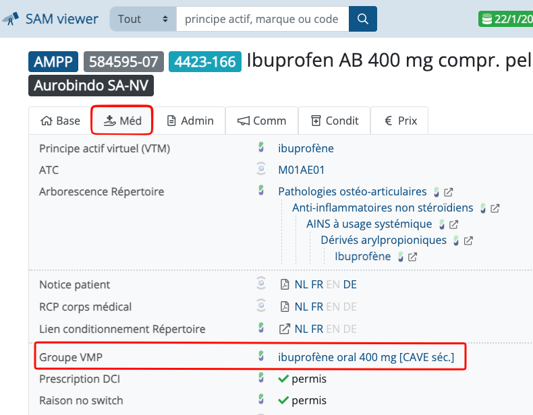This screenshot has height=415, width=533.
Task: Show the Prix tab
Action: click(400, 121)
